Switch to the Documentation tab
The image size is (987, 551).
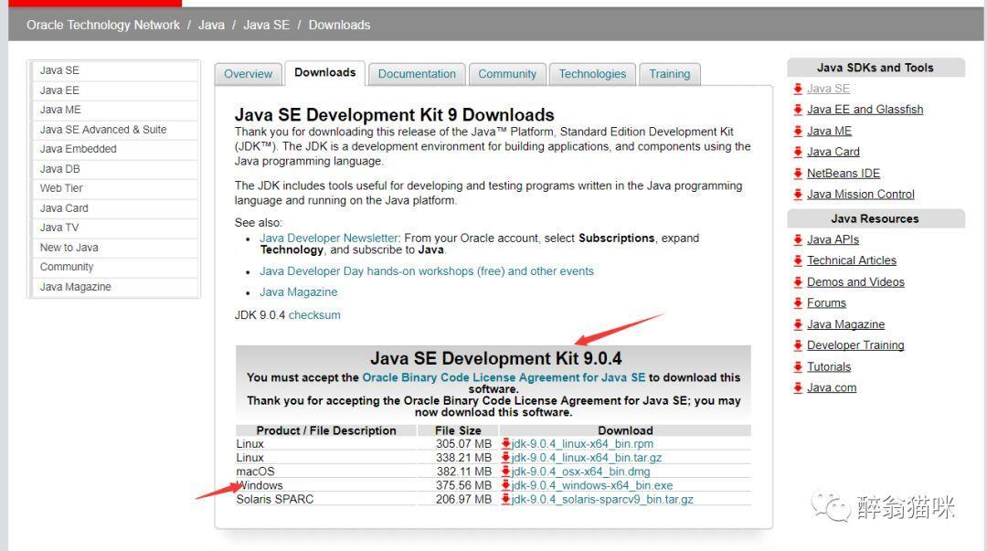pos(417,74)
